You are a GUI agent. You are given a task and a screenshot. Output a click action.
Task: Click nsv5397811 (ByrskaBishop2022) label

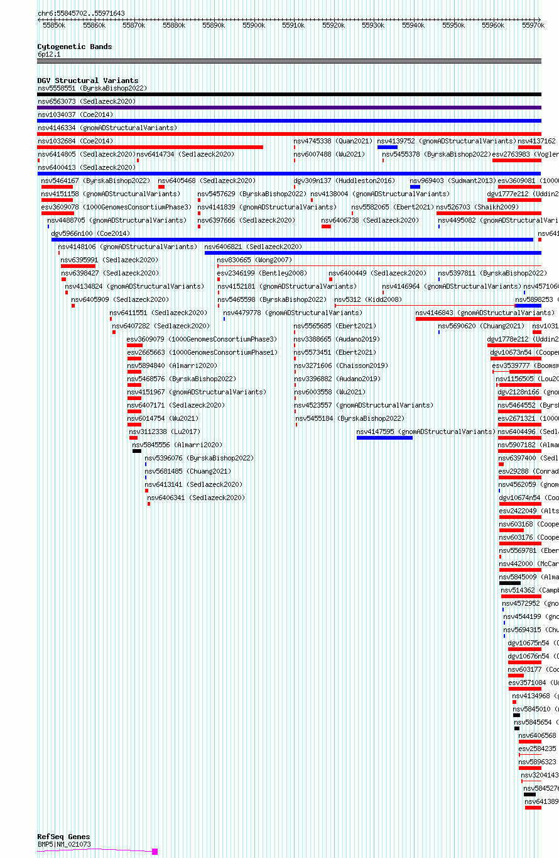click(x=493, y=273)
